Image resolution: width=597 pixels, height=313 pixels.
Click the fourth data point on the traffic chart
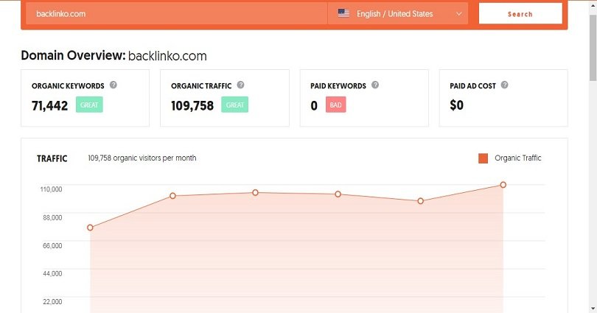pyautogui.click(x=338, y=194)
